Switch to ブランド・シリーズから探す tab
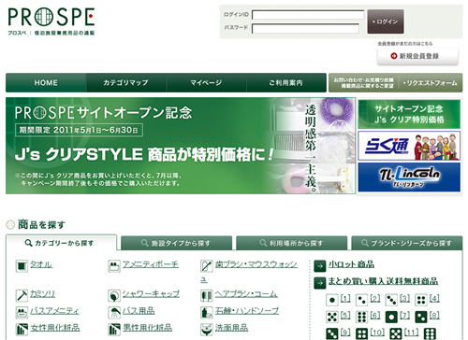The height and width of the screenshot is (340, 468). [407, 243]
